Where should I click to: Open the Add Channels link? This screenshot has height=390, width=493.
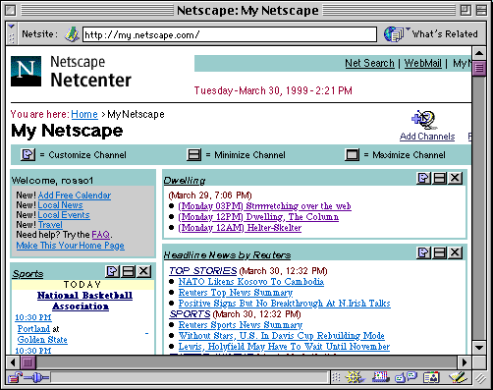(x=427, y=137)
